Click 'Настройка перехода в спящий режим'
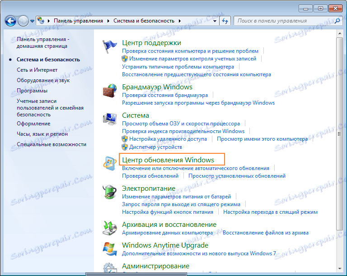The height and width of the screenshot is (276, 347). click(x=270, y=212)
